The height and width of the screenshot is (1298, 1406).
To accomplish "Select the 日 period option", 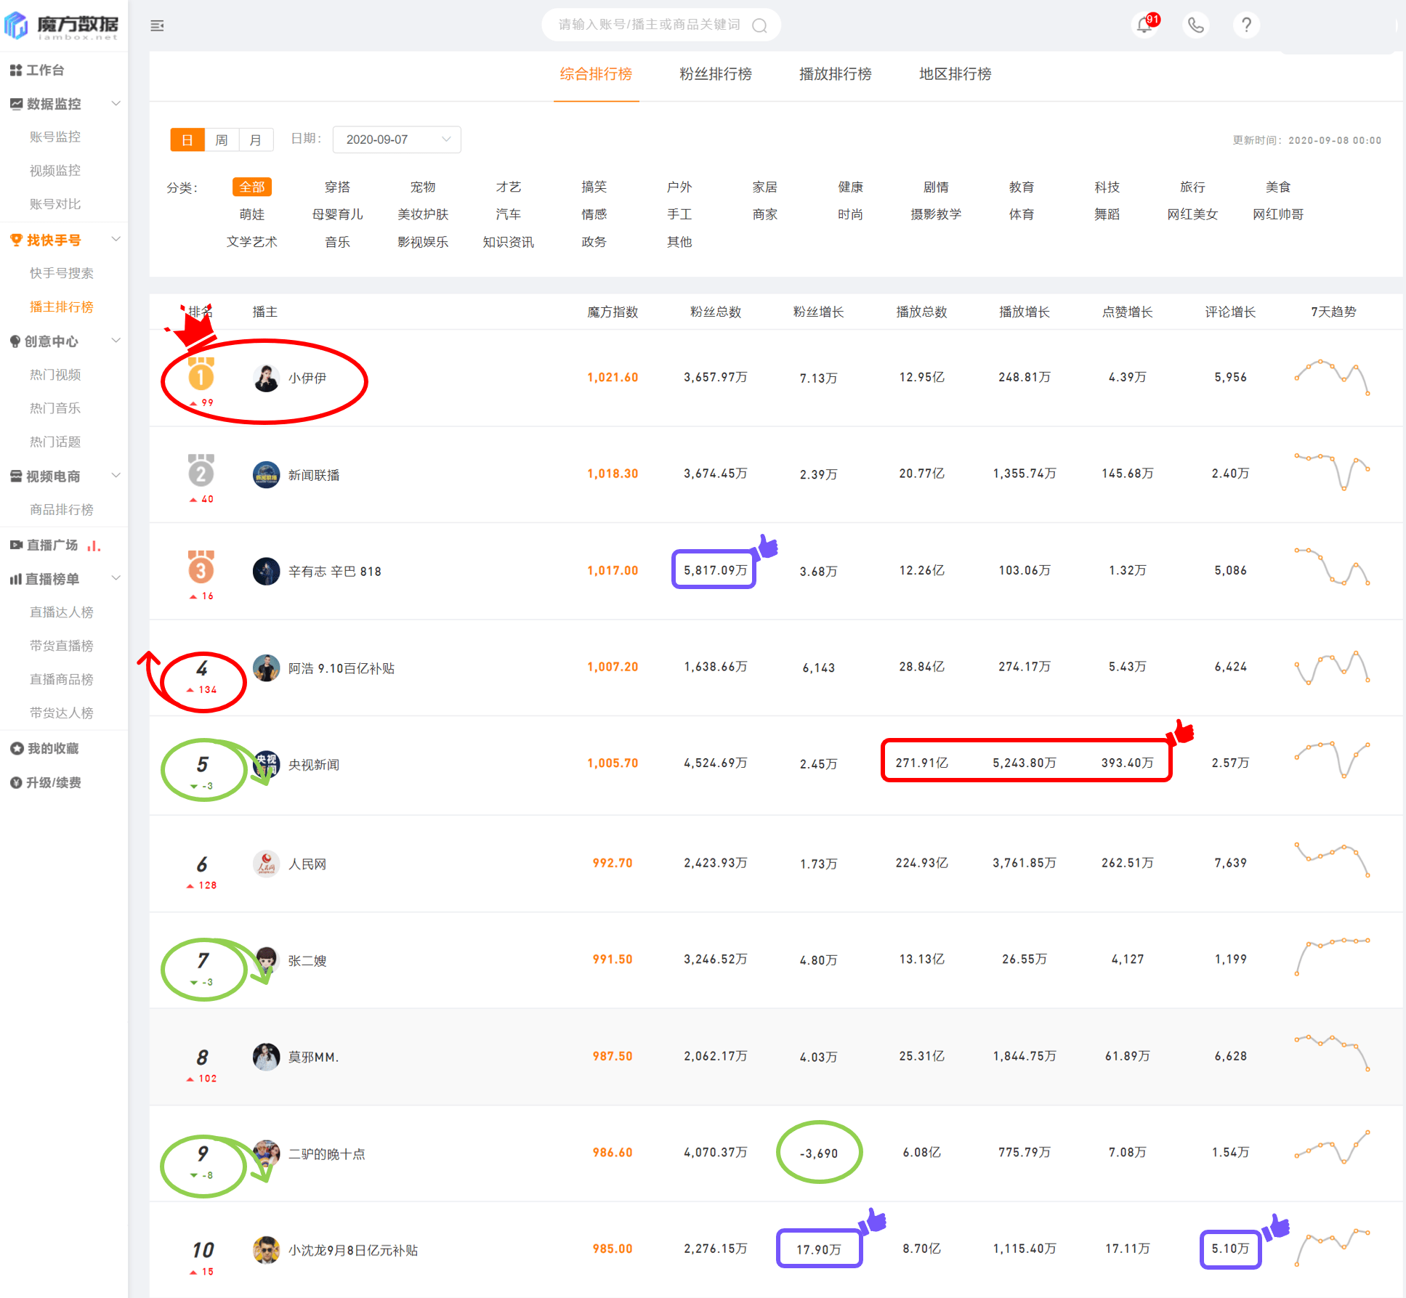I will pos(187,139).
